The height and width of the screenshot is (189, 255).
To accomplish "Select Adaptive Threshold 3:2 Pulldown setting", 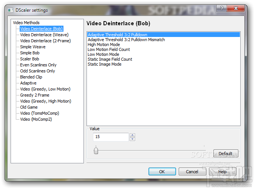I will click(164, 35).
